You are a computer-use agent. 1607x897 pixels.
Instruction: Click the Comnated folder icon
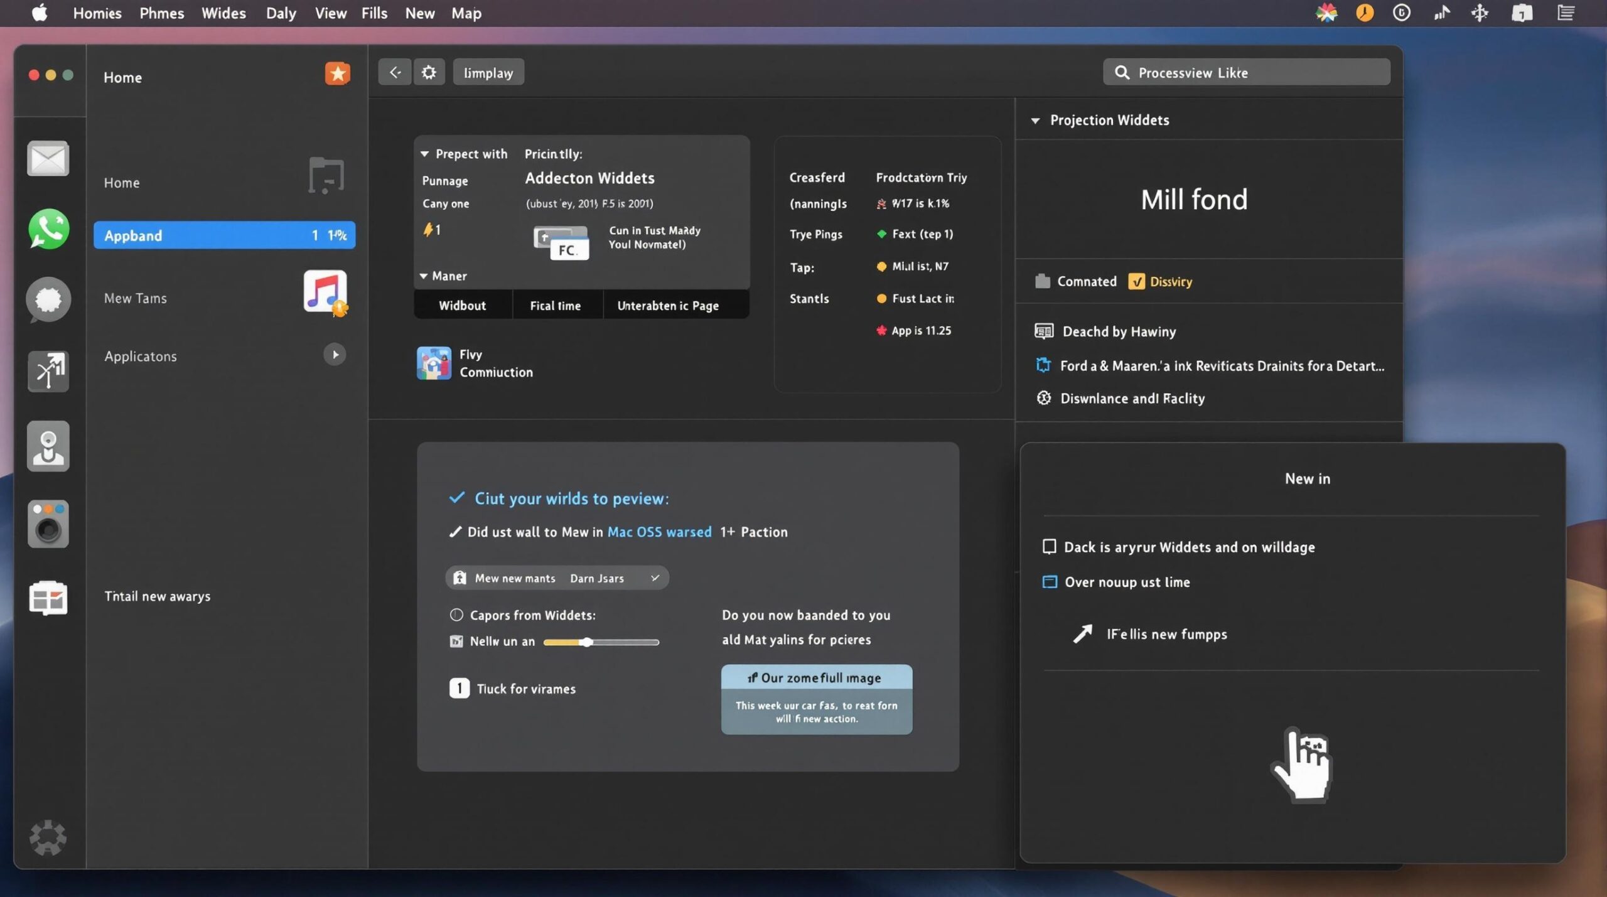[x=1043, y=281]
